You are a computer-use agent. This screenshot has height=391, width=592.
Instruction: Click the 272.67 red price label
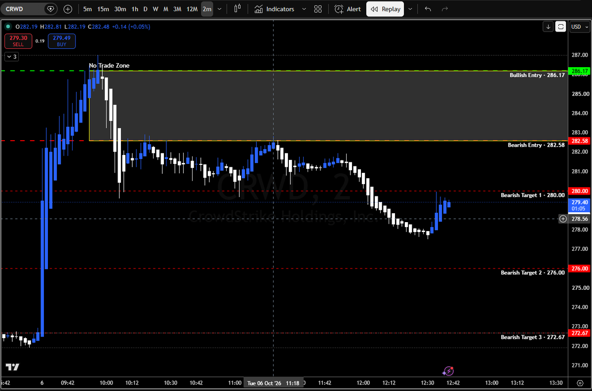579,333
